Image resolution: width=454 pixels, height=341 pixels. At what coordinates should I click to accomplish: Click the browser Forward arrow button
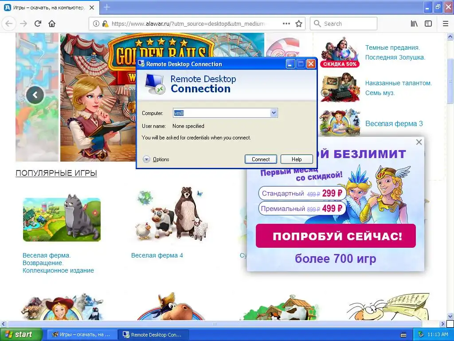[x=23, y=24]
